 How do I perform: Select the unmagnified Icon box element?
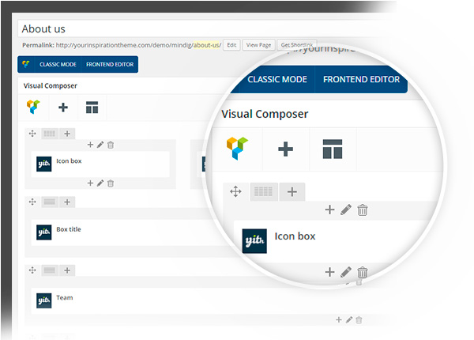tap(100, 164)
